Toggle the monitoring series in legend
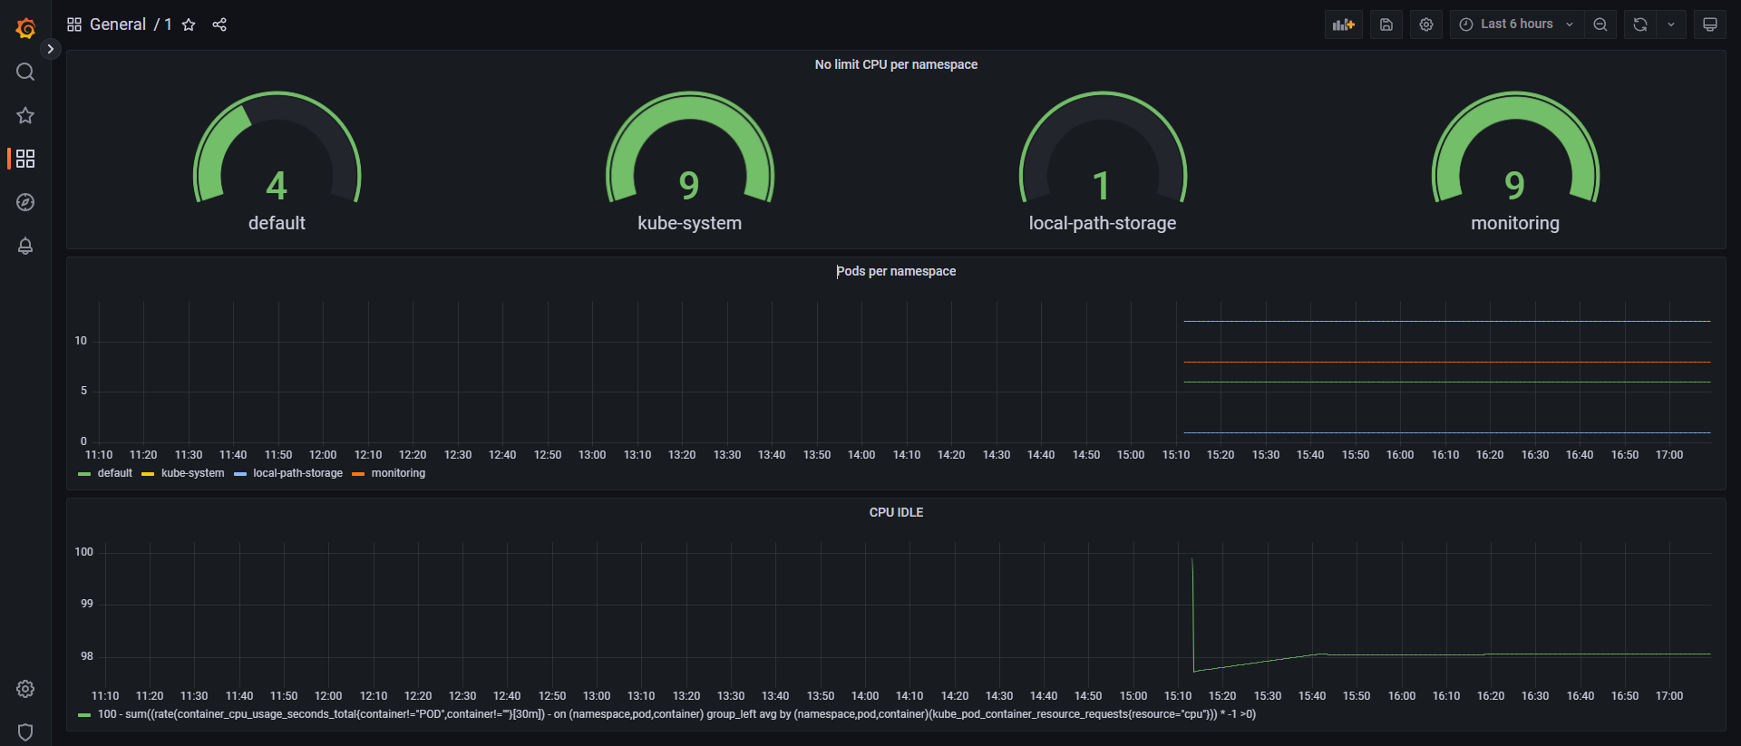Viewport: 1741px width, 746px height. point(398,473)
